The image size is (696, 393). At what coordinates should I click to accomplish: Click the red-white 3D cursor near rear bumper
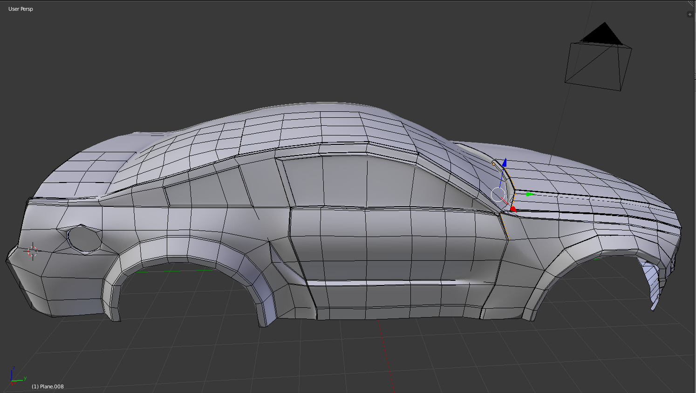[33, 251]
